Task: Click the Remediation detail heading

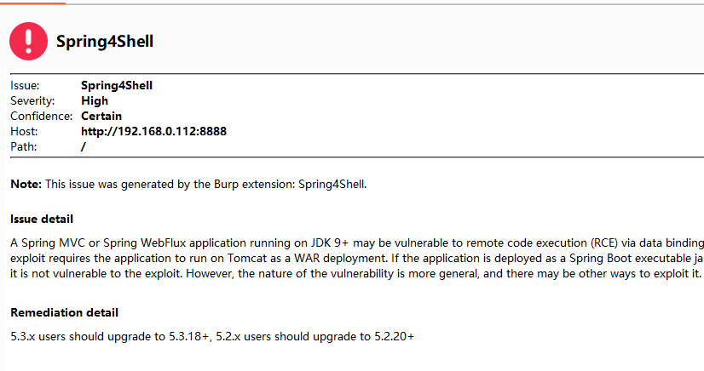Action: click(64, 312)
